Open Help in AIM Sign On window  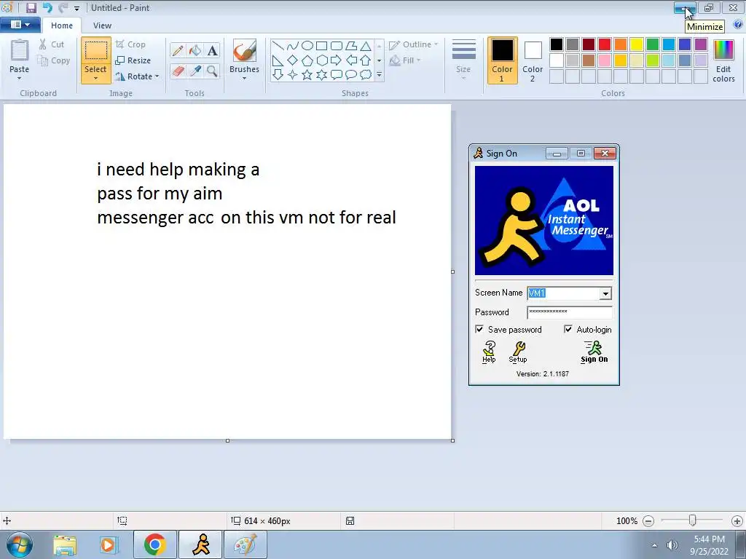point(489,352)
